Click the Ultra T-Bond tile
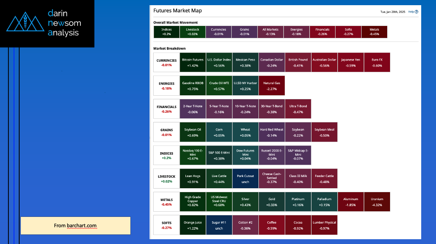 (298, 109)
